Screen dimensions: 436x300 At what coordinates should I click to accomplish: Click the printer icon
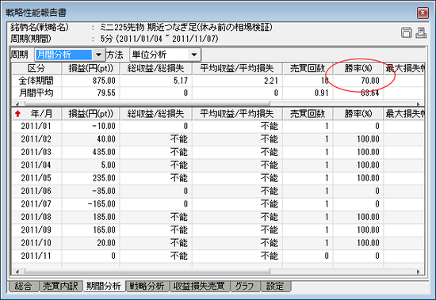421,32
